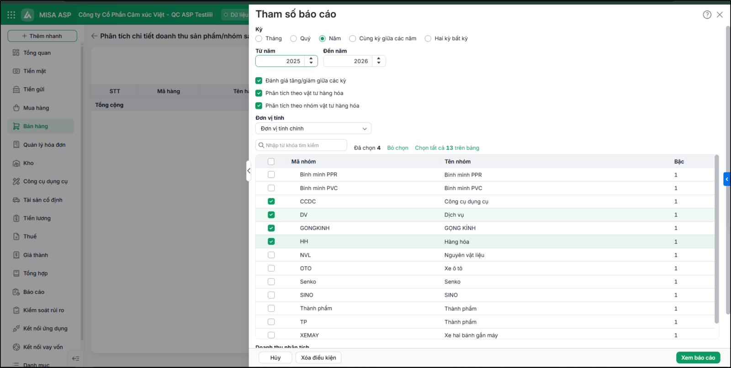This screenshot has width=731, height=368.
Task: Go back from the analysis report title
Action: coord(94,36)
